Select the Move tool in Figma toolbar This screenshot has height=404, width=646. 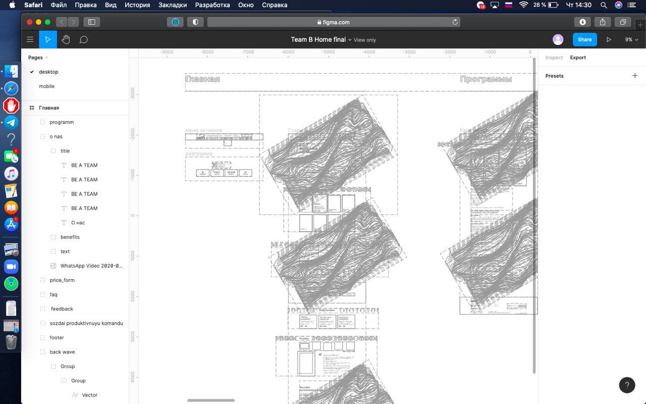click(x=48, y=39)
